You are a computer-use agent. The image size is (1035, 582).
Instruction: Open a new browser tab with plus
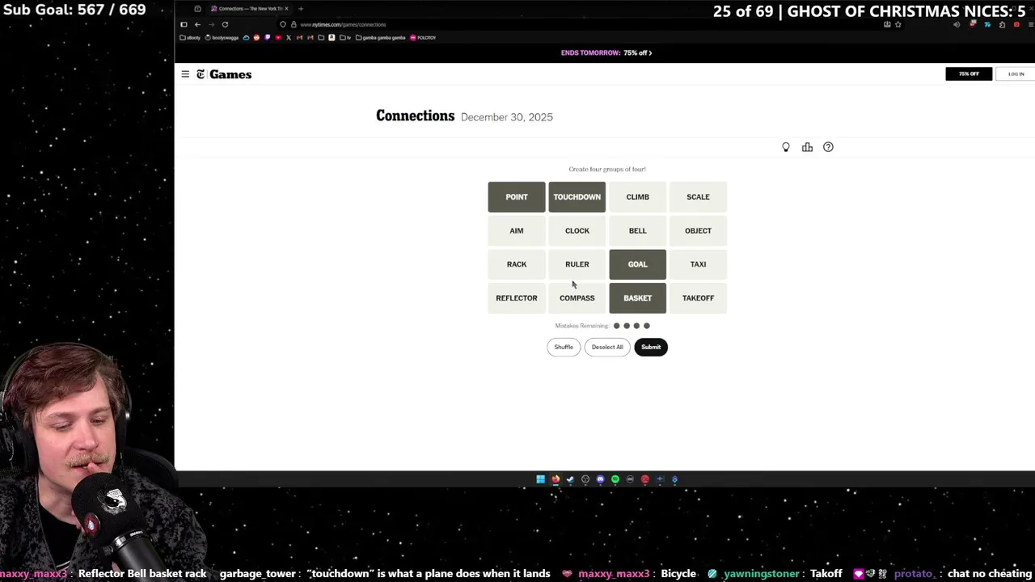tap(301, 9)
